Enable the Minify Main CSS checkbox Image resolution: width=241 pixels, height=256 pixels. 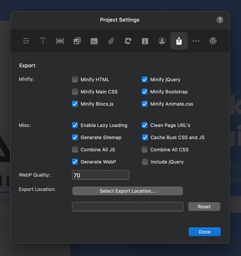(x=75, y=92)
